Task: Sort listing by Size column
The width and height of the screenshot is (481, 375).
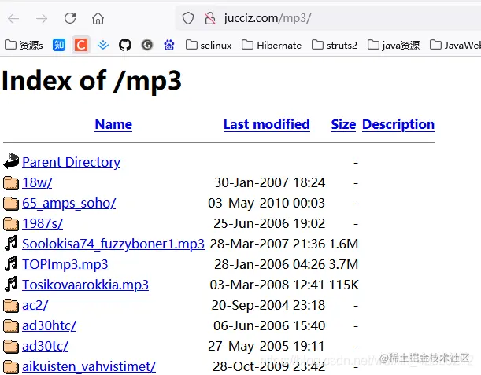Action: tap(343, 124)
